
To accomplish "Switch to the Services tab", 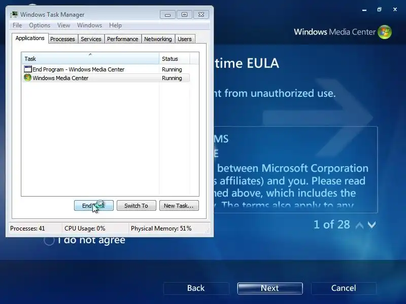I will (x=91, y=39).
